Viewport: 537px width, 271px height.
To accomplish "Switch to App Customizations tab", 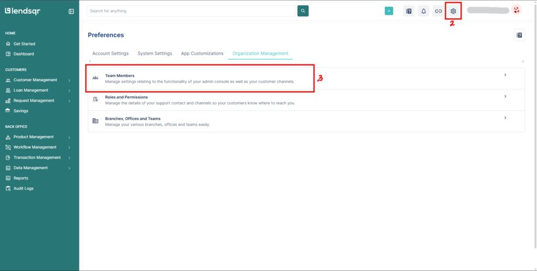I will click(x=202, y=54).
